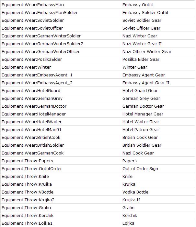Click the Equipment.Wear:EmbassyAgent_2 entry
Viewport: 196px width, 227px height.
37,83
